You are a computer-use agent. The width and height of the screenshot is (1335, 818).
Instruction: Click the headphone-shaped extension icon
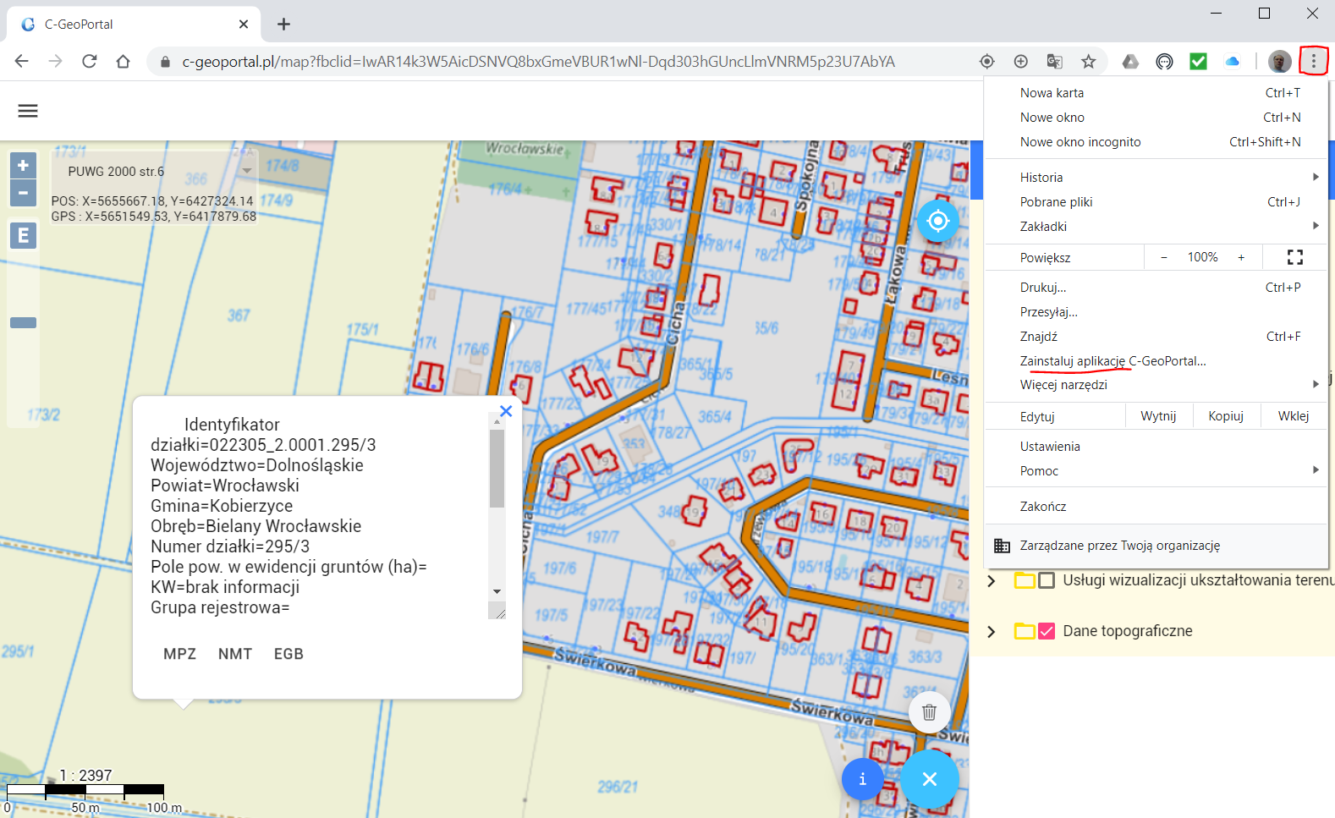coord(1165,61)
